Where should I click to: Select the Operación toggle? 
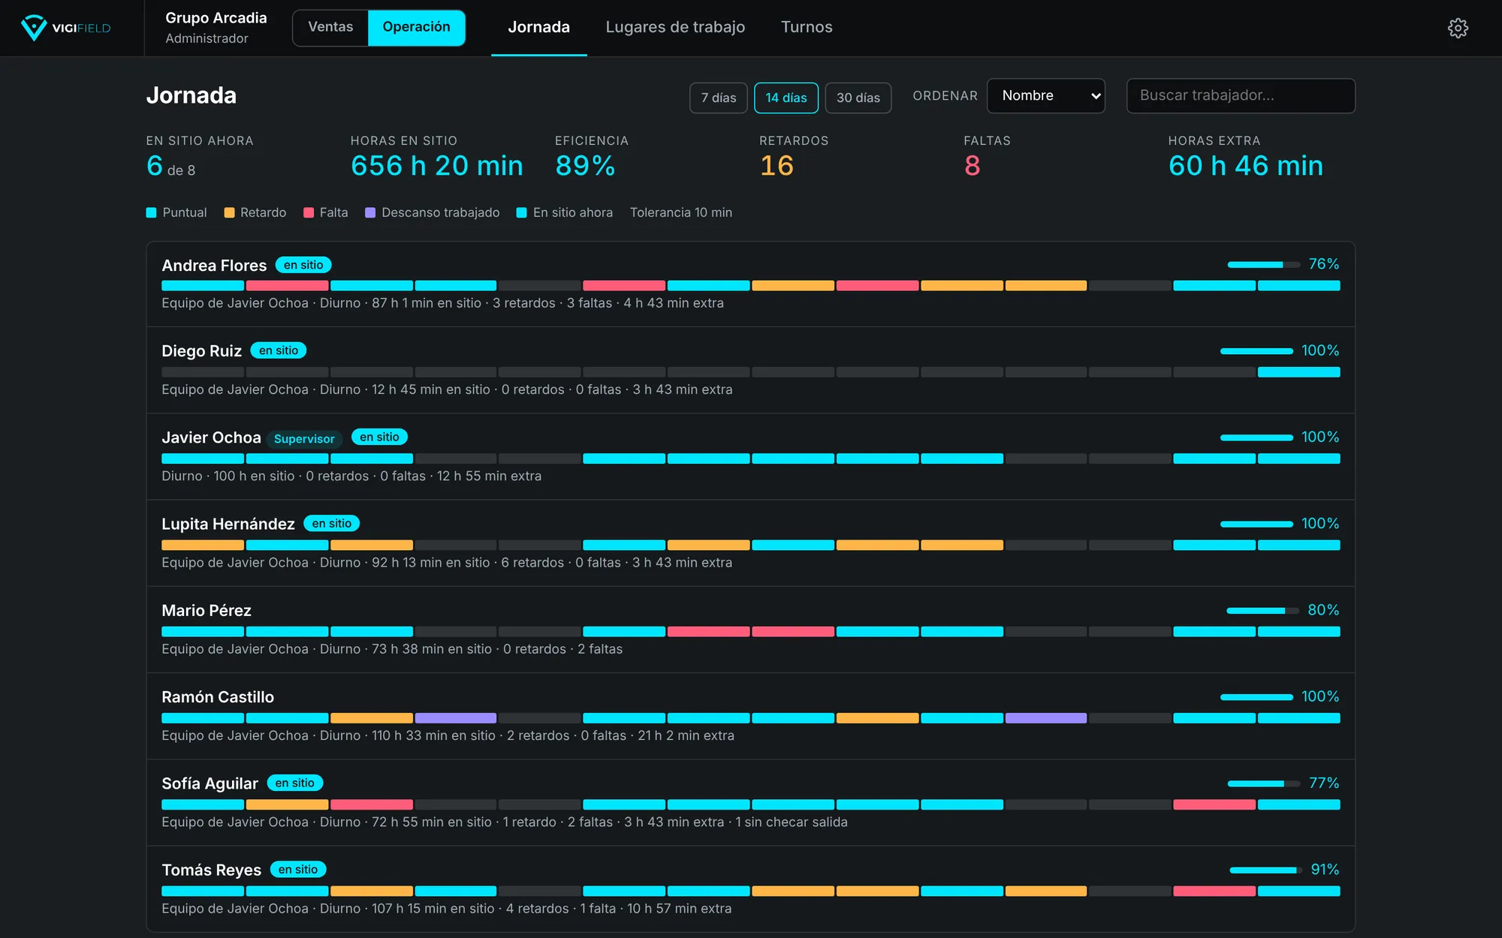(x=416, y=27)
